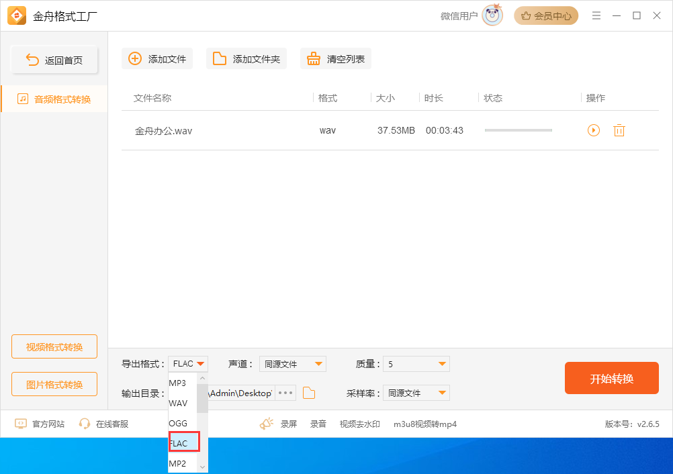Click the megaphone promotion icon

[267, 424]
